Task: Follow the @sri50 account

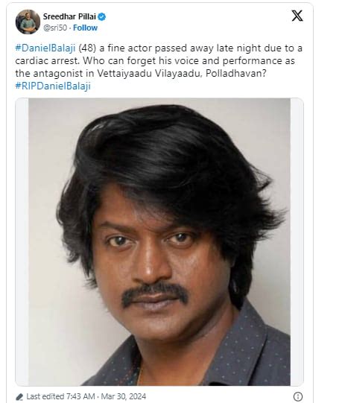Action: 85,28
